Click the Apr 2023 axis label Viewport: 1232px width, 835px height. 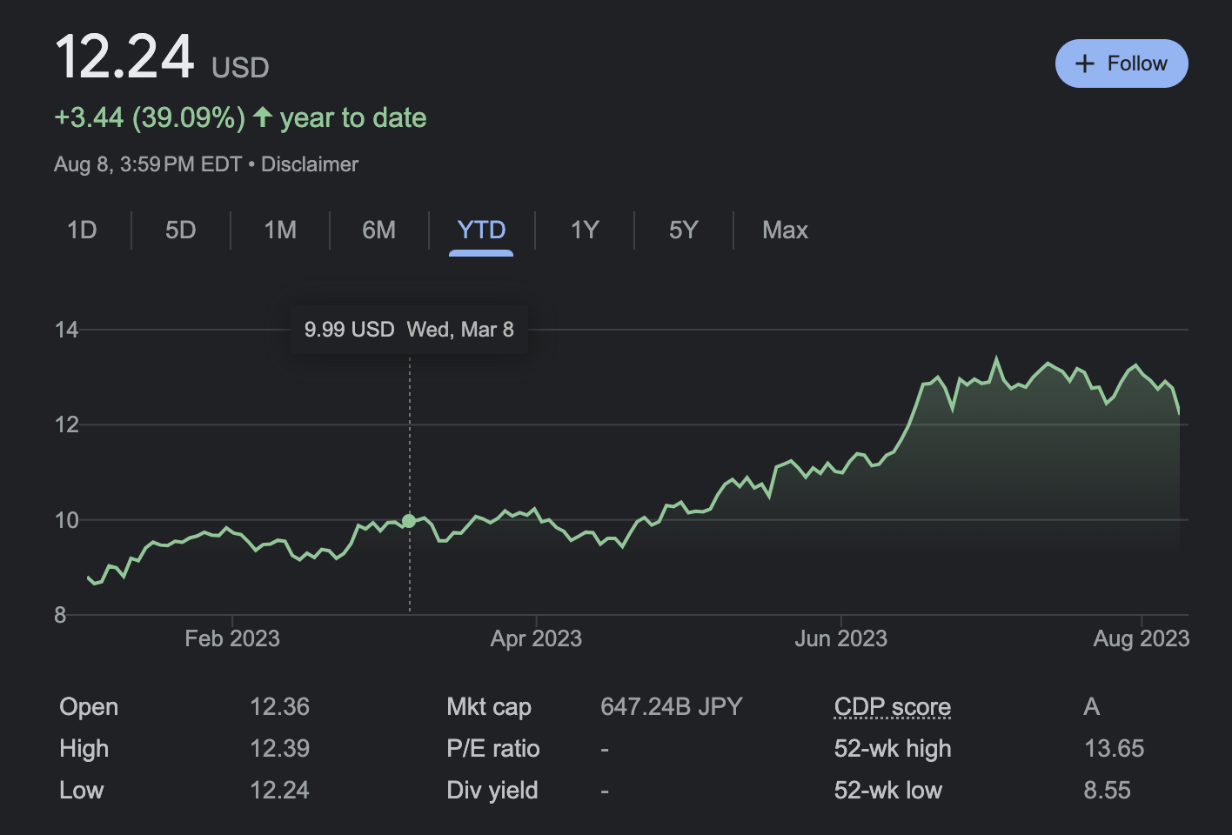536,638
